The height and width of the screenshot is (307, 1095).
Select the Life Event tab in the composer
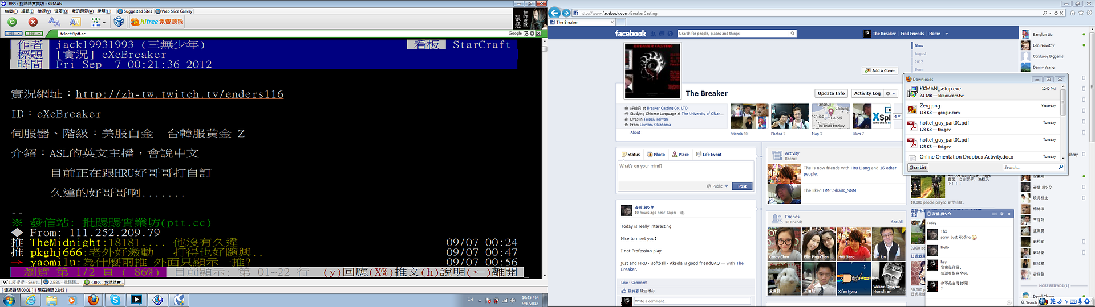point(709,154)
